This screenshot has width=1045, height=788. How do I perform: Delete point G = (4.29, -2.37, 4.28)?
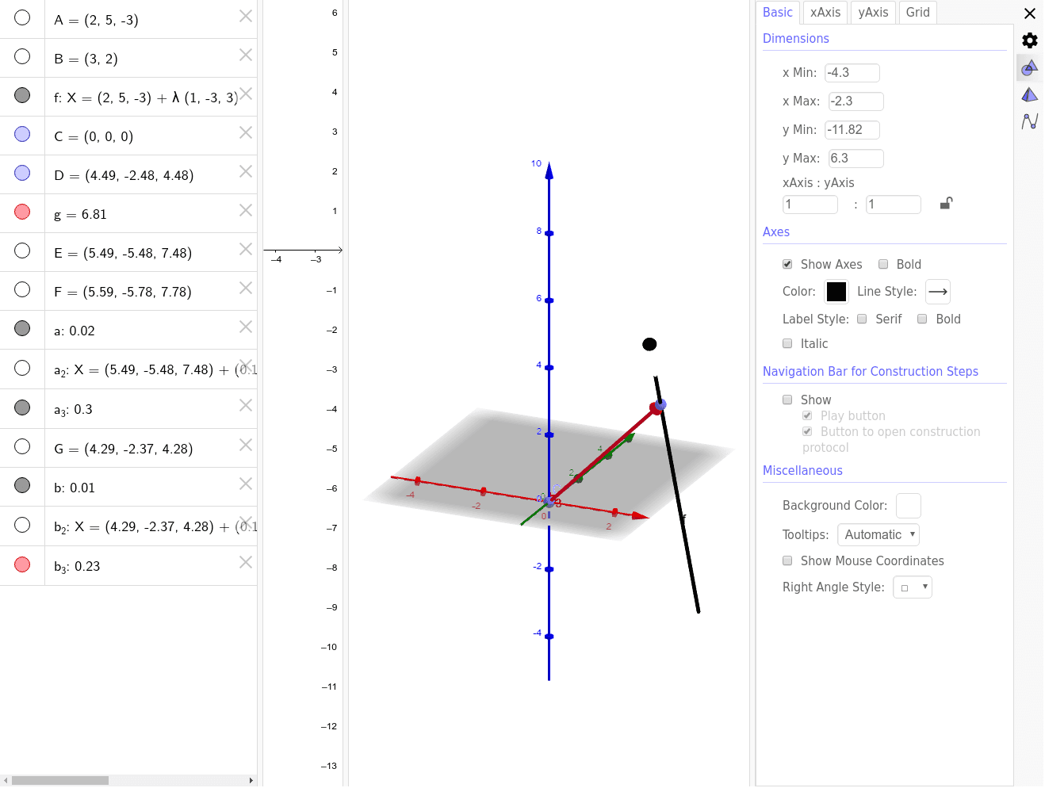click(x=246, y=445)
